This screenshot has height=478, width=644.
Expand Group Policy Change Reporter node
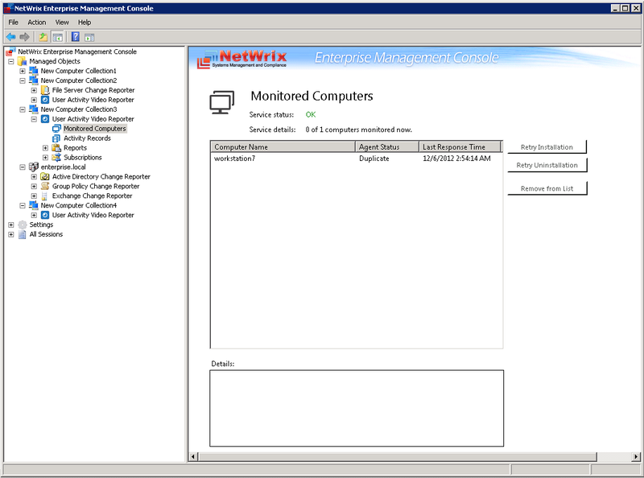34,187
